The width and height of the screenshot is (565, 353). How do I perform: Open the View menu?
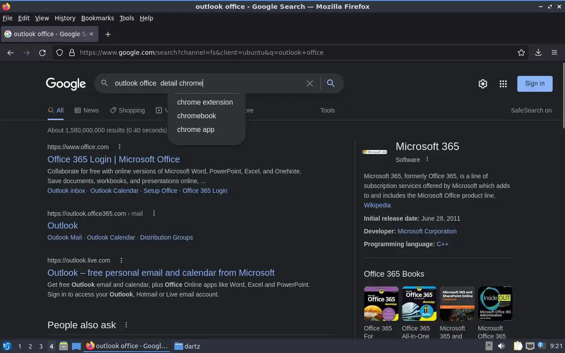[x=42, y=18]
